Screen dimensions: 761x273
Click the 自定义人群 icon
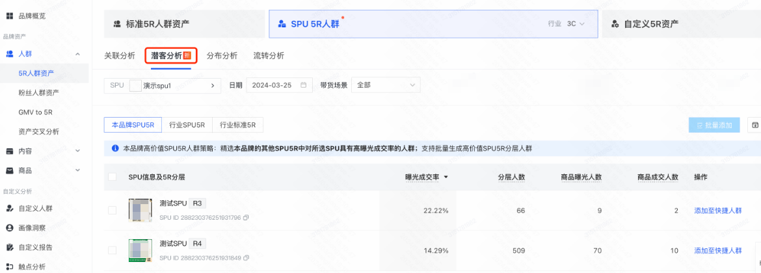pyautogui.click(x=9, y=209)
